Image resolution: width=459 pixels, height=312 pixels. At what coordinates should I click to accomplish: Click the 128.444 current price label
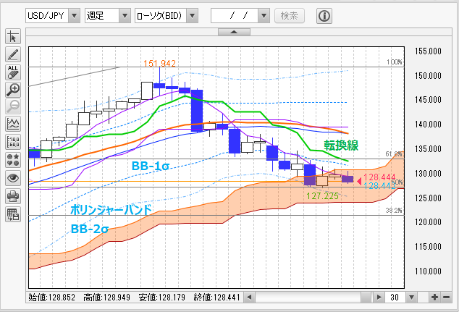point(379,177)
